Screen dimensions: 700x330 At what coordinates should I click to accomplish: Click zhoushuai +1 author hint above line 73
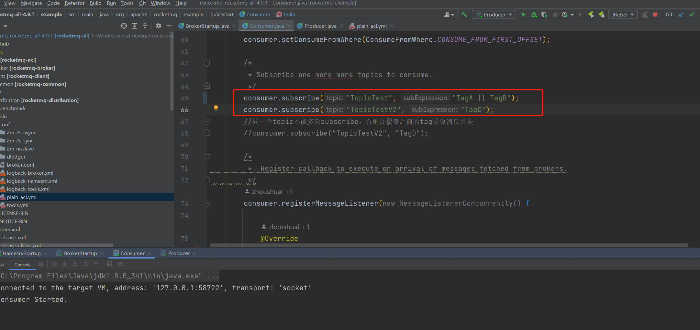pyautogui.click(x=269, y=192)
